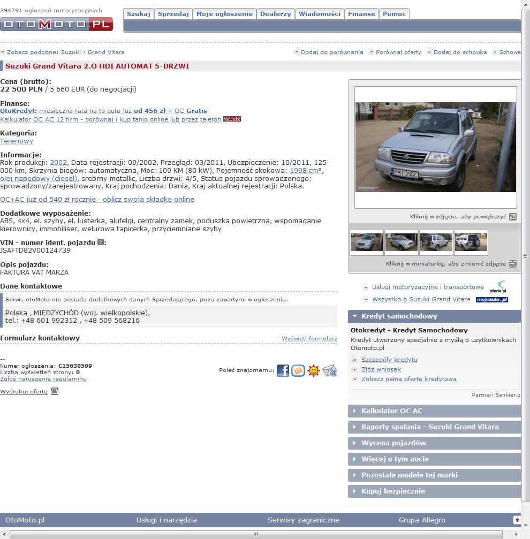Click the Terenowy category link
530x539 pixels.
(x=17, y=141)
